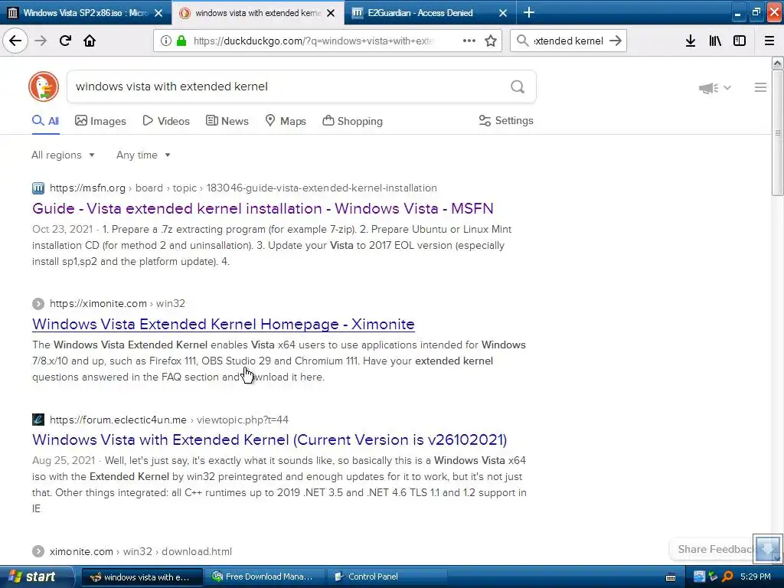Image resolution: width=784 pixels, height=588 pixels.
Task: Click the forum.eclectic4un.me result favicon
Action: click(x=38, y=420)
